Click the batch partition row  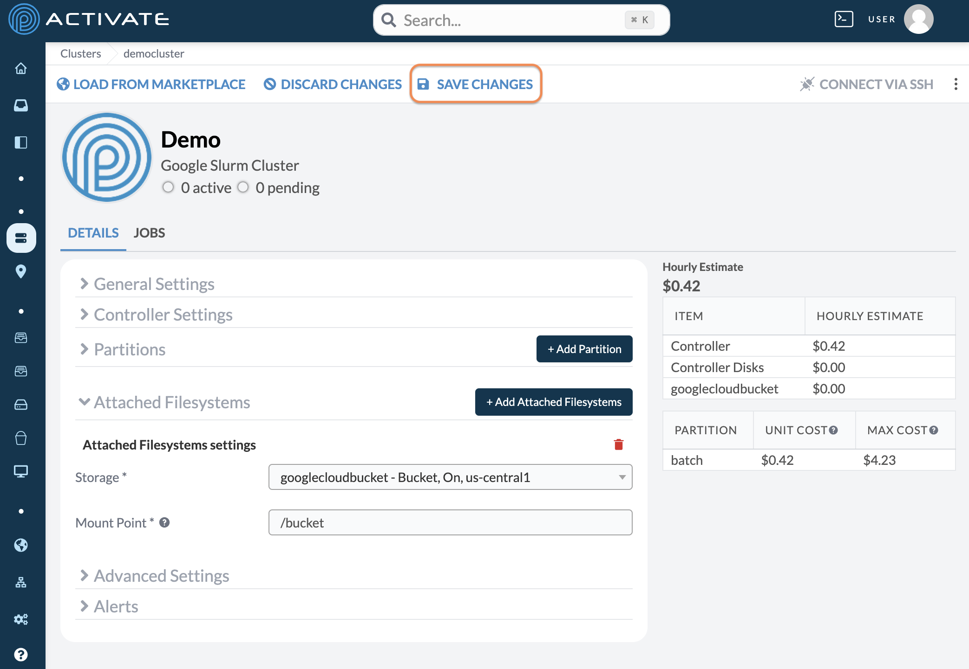(809, 460)
